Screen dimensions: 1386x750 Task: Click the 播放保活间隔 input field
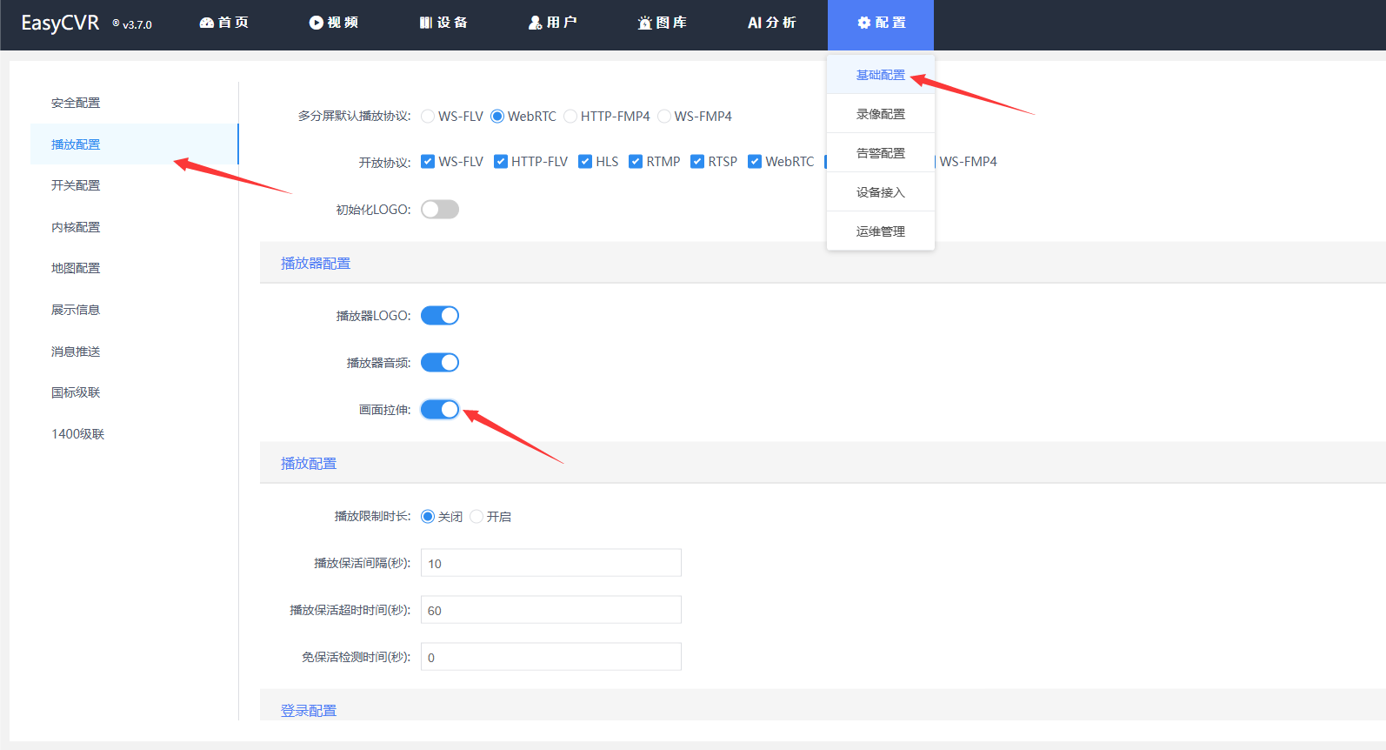551,563
